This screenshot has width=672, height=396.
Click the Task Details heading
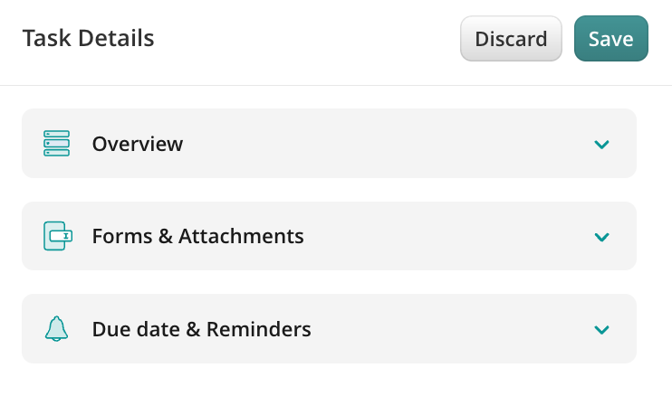click(x=88, y=39)
